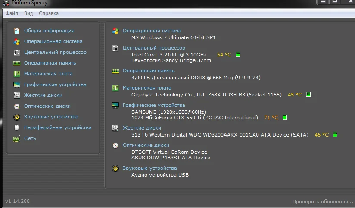Click the CPU chip icon beside sidebar Центральный процессор
Viewport: 355px width, 208px height.
click(17, 52)
